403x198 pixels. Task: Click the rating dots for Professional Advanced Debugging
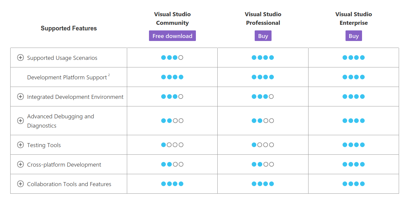263,121
